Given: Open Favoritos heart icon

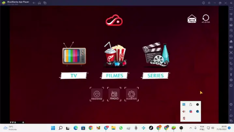Looking at the screenshot, I should pyautogui.click(x=97, y=94).
